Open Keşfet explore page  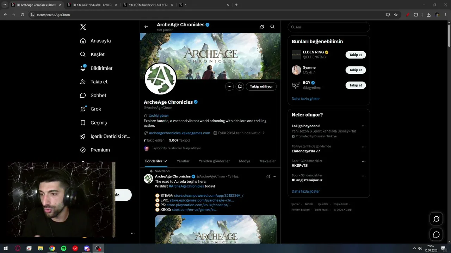92,54
